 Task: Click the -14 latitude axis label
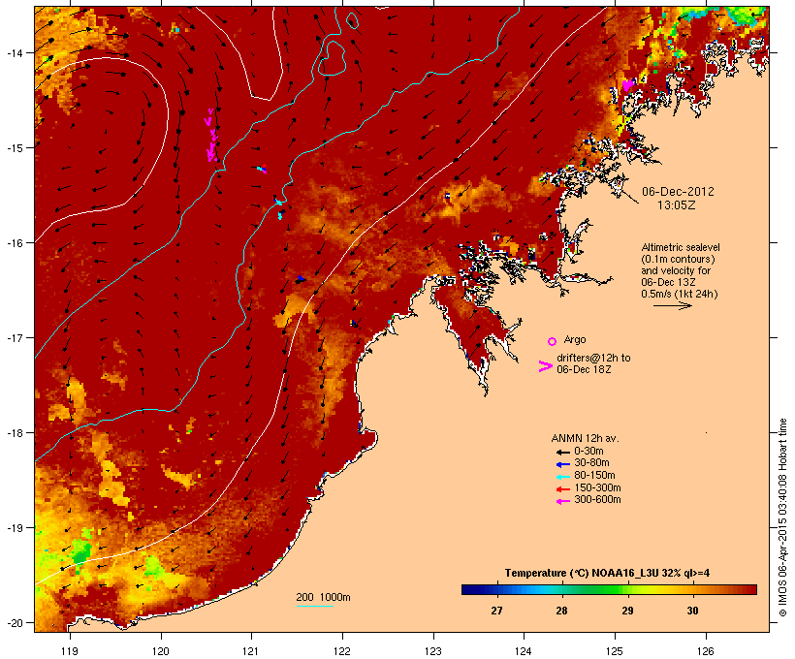[15, 52]
